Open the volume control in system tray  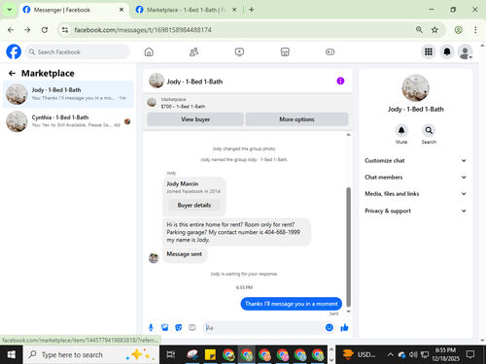pyautogui.click(x=413, y=355)
